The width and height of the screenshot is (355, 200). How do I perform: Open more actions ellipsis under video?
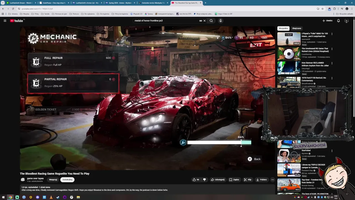[x=272, y=180]
